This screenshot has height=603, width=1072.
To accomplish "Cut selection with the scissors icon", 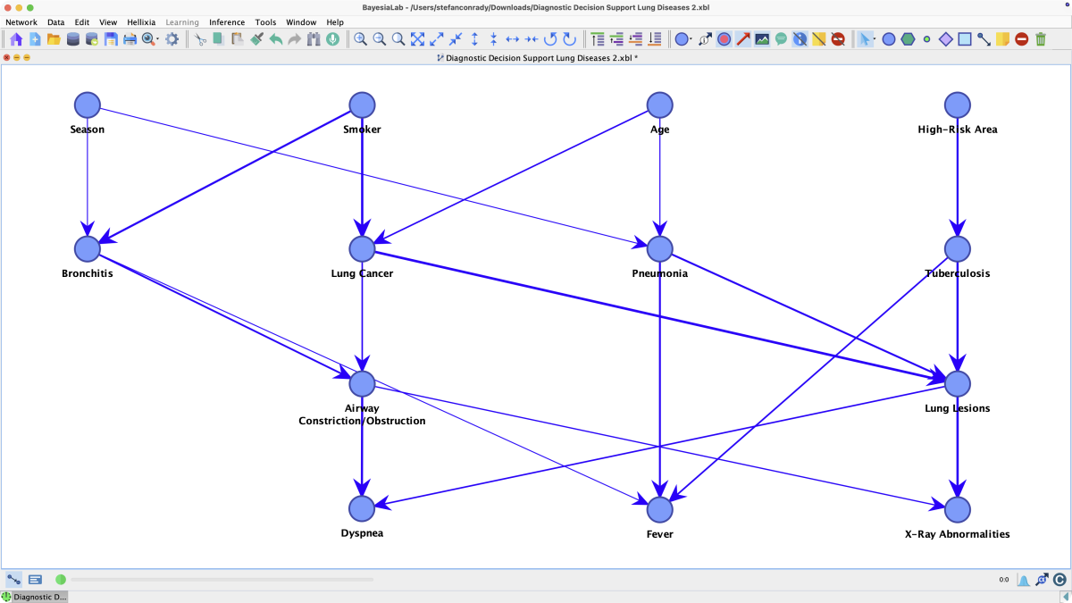I will coord(200,39).
